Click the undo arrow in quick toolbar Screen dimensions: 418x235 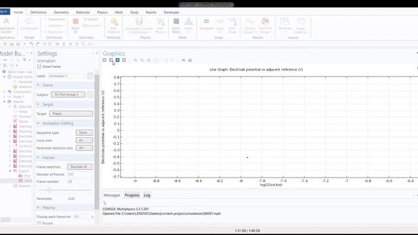[x=31, y=44]
